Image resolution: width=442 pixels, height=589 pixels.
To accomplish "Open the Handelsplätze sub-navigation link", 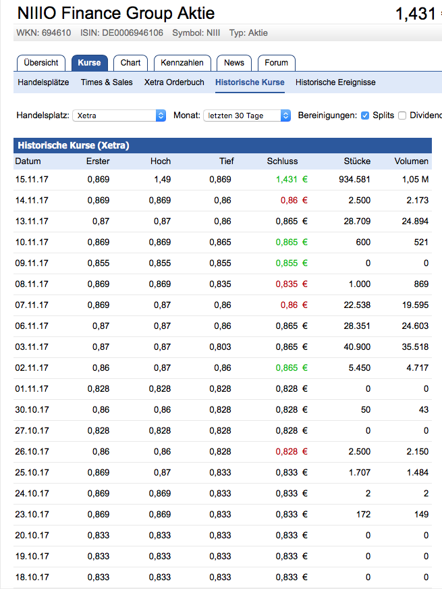I will tap(43, 82).
